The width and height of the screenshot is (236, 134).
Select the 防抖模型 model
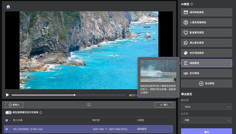pos(206,74)
